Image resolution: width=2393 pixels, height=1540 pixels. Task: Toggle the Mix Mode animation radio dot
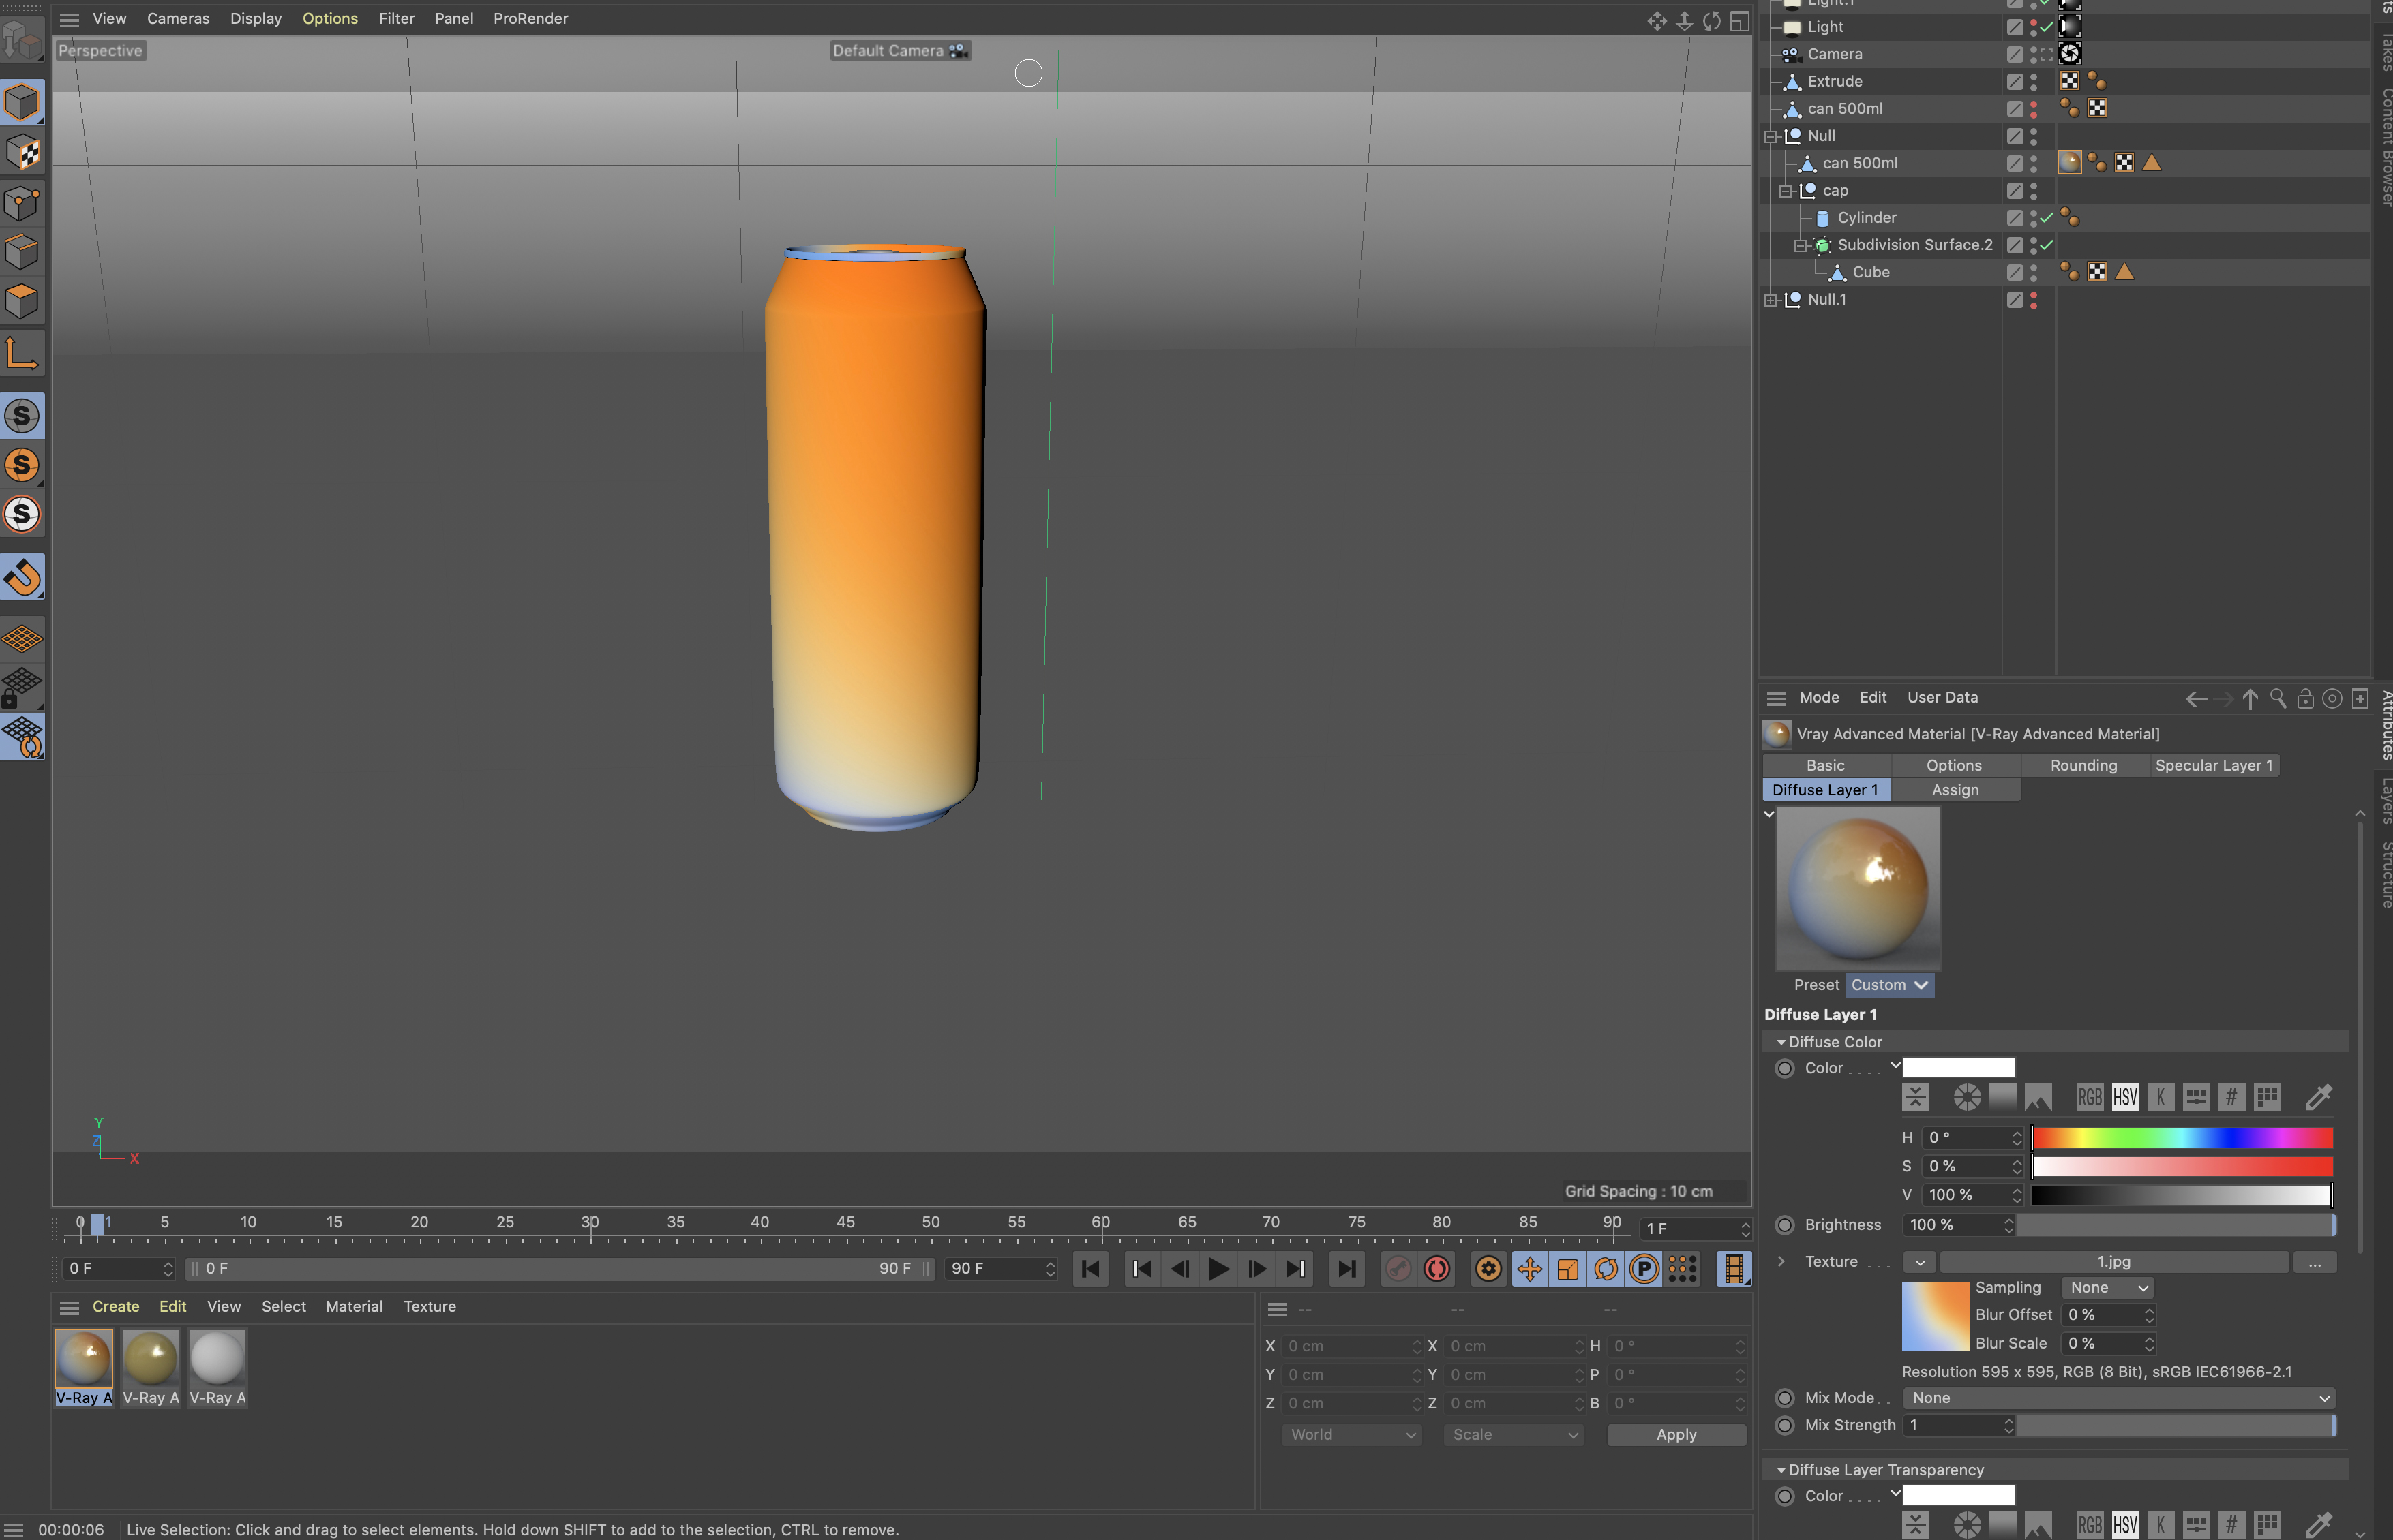point(1785,1398)
